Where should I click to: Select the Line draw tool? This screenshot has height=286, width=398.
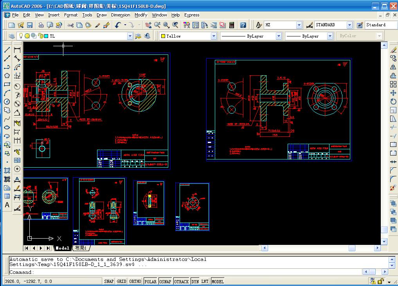[x=7, y=50]
